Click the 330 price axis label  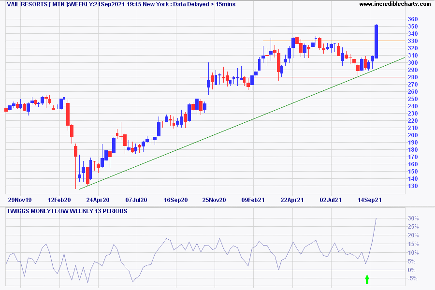pyautogui.click(x=413, y=41)
